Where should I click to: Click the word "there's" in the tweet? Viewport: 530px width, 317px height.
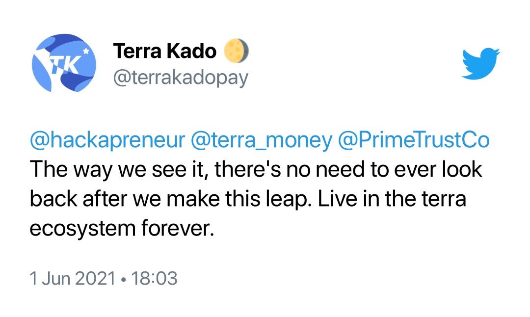[x=248, y=169]
